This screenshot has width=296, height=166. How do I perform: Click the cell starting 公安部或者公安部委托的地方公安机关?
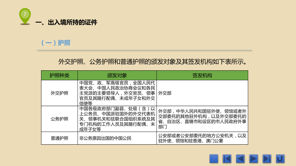click(202, 138)
